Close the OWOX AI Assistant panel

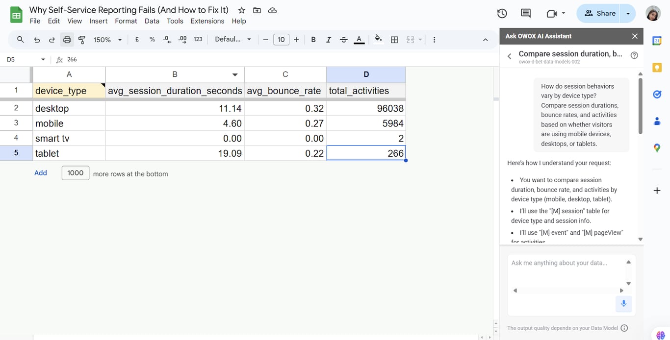pos(635,36)
